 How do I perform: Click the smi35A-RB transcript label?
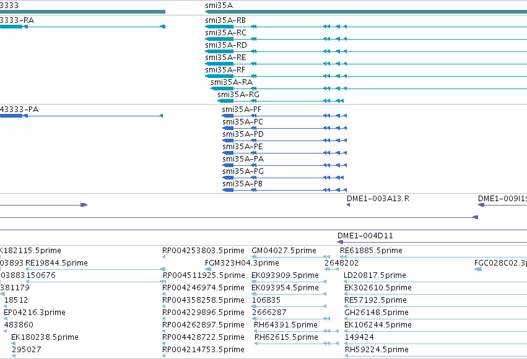click(x=225, y=20)
